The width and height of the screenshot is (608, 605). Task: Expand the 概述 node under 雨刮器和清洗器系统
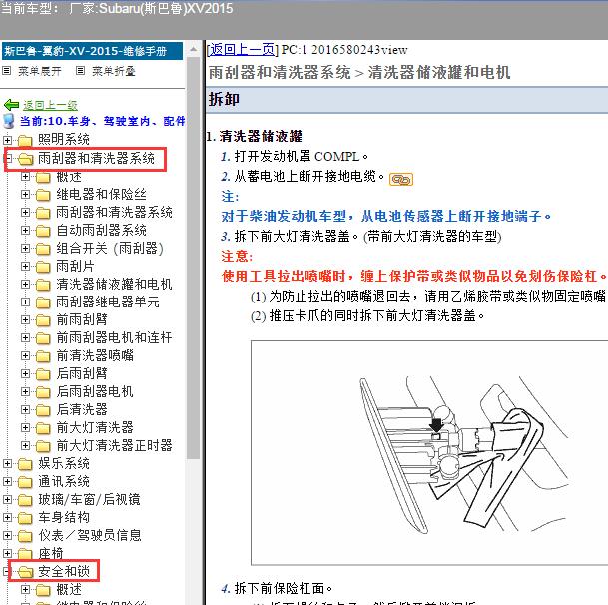point(25,177)
